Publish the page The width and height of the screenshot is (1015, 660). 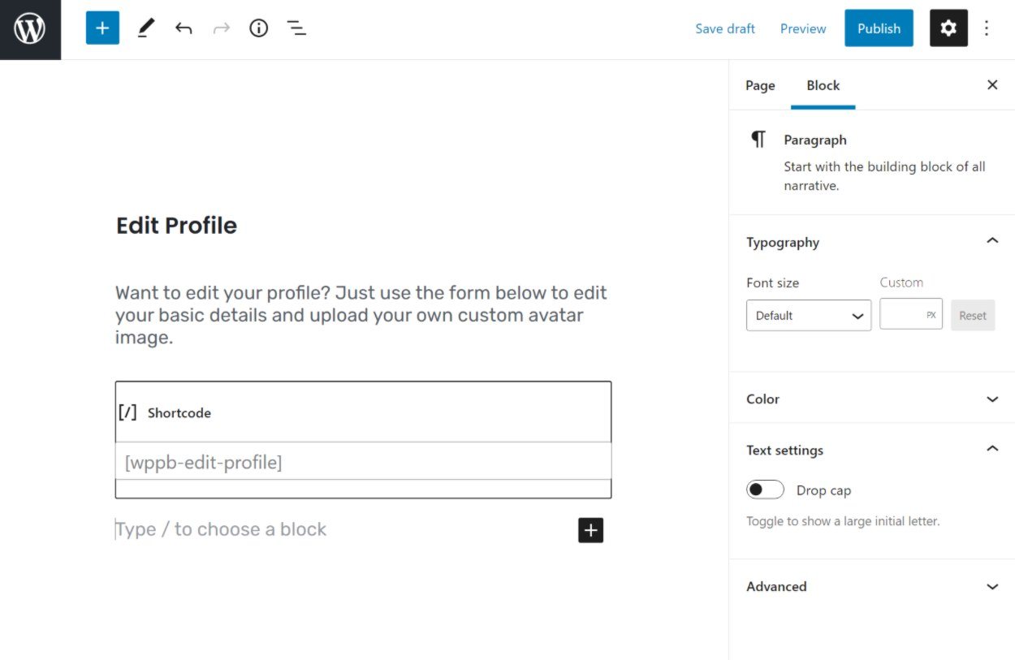click(x=879, y=28)
